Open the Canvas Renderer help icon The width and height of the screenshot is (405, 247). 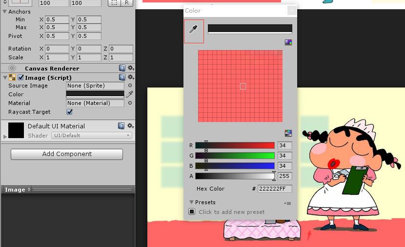pos(122,68)
